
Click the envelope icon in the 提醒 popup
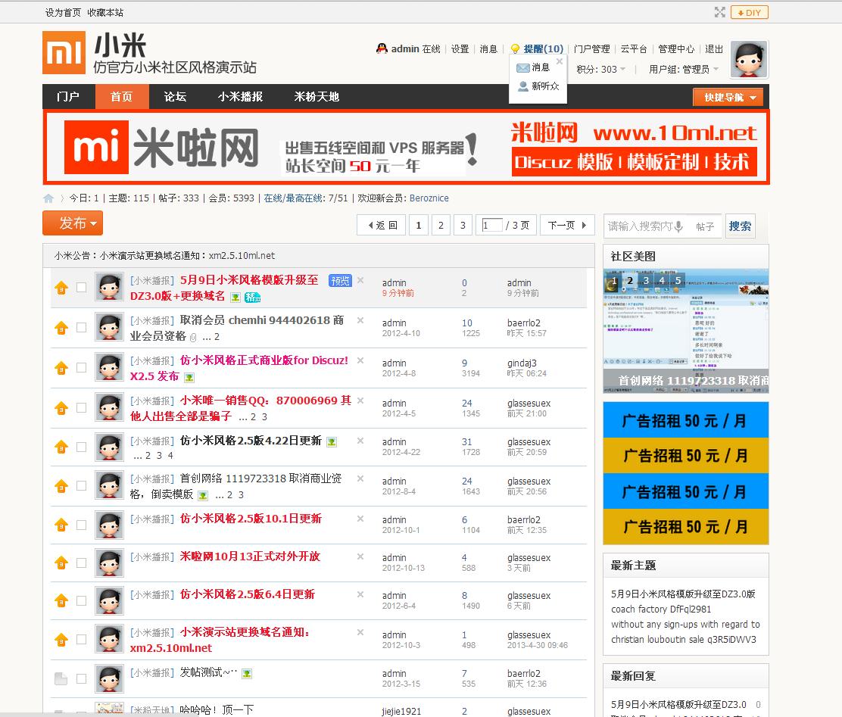click(x=523, y=67)
